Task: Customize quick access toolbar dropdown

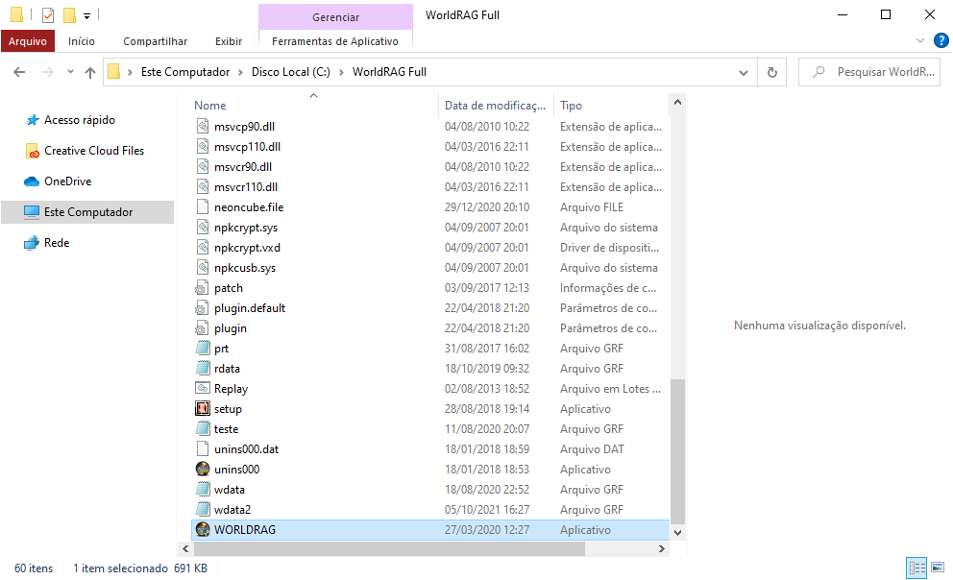Action: click(86, 15)
